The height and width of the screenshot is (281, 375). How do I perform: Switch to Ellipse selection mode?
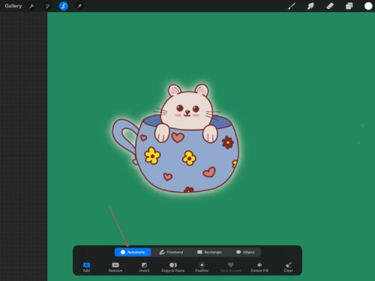[x=245, y=253]
